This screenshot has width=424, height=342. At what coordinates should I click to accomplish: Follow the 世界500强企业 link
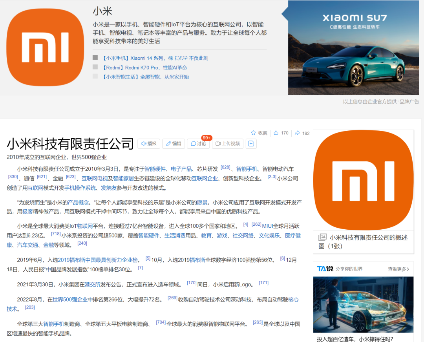click(70, 299)
